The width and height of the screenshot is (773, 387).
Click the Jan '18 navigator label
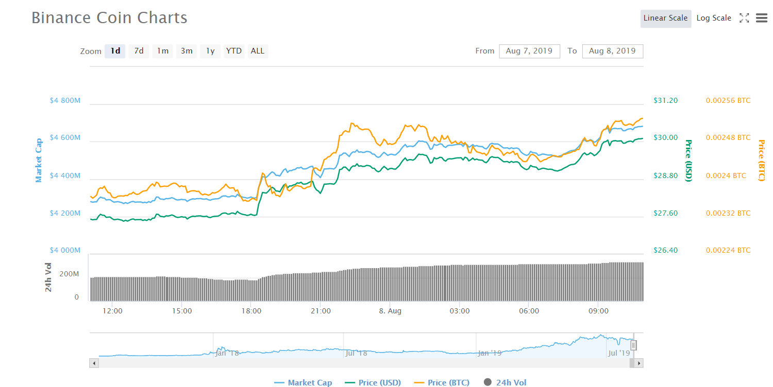coord(227,353)
